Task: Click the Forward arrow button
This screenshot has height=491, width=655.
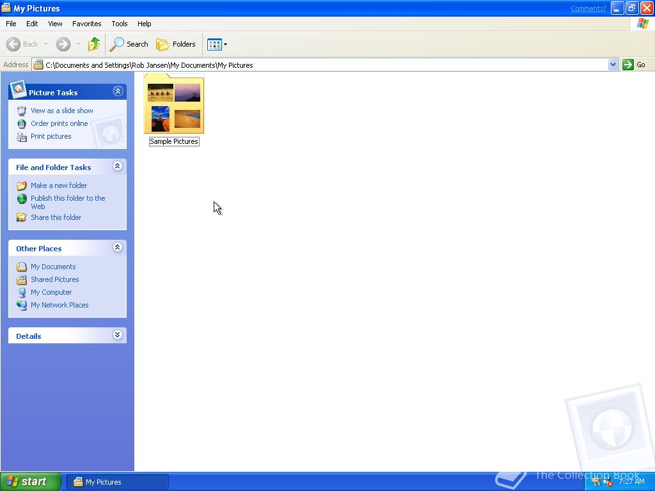Action: click(63, 44)
